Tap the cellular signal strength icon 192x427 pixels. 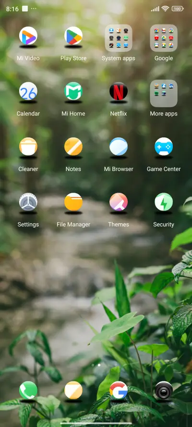155,9
